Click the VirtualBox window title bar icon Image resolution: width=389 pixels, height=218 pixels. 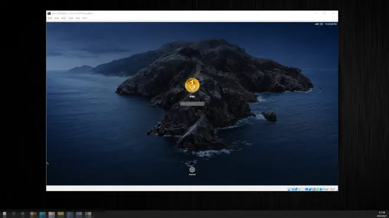49,14
